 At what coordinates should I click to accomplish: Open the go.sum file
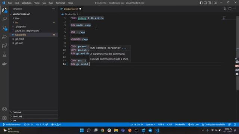pos(19,43)
